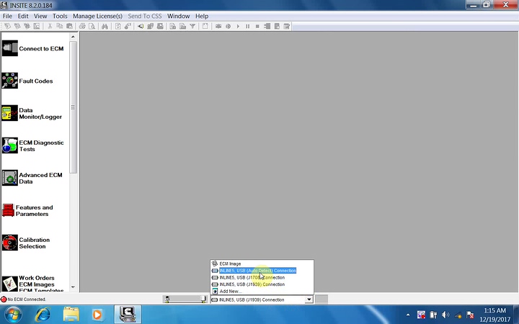
Task: Open Data Monitor/Logger
Action: click(x=32, y=114)
